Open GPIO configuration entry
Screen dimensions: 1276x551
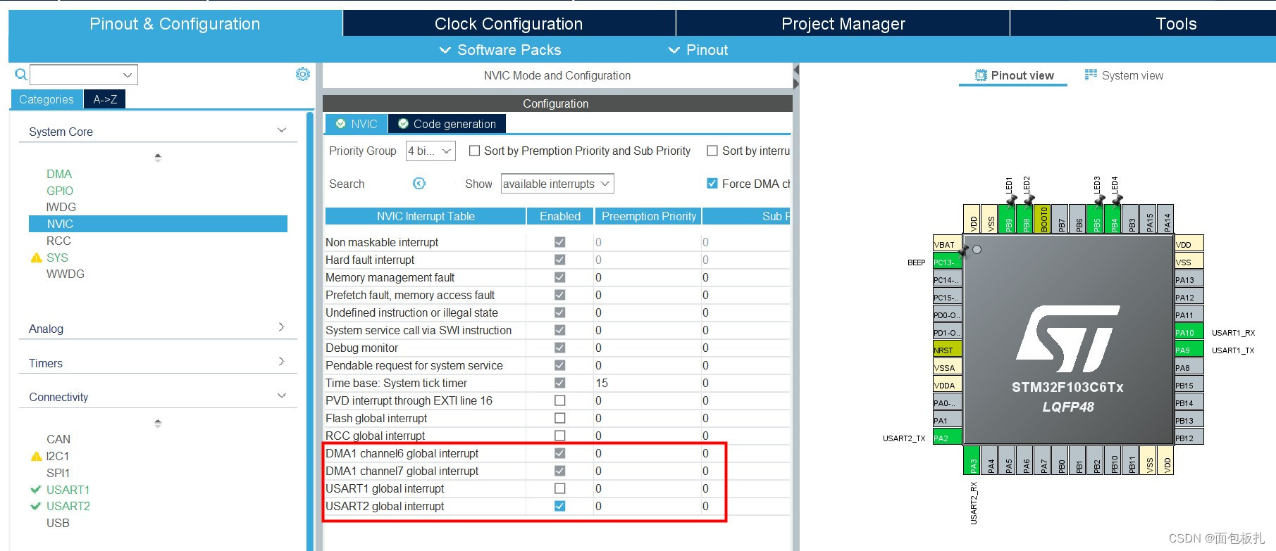(60, 191)
